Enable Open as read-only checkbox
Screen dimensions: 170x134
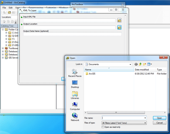[x=103, y=127]
